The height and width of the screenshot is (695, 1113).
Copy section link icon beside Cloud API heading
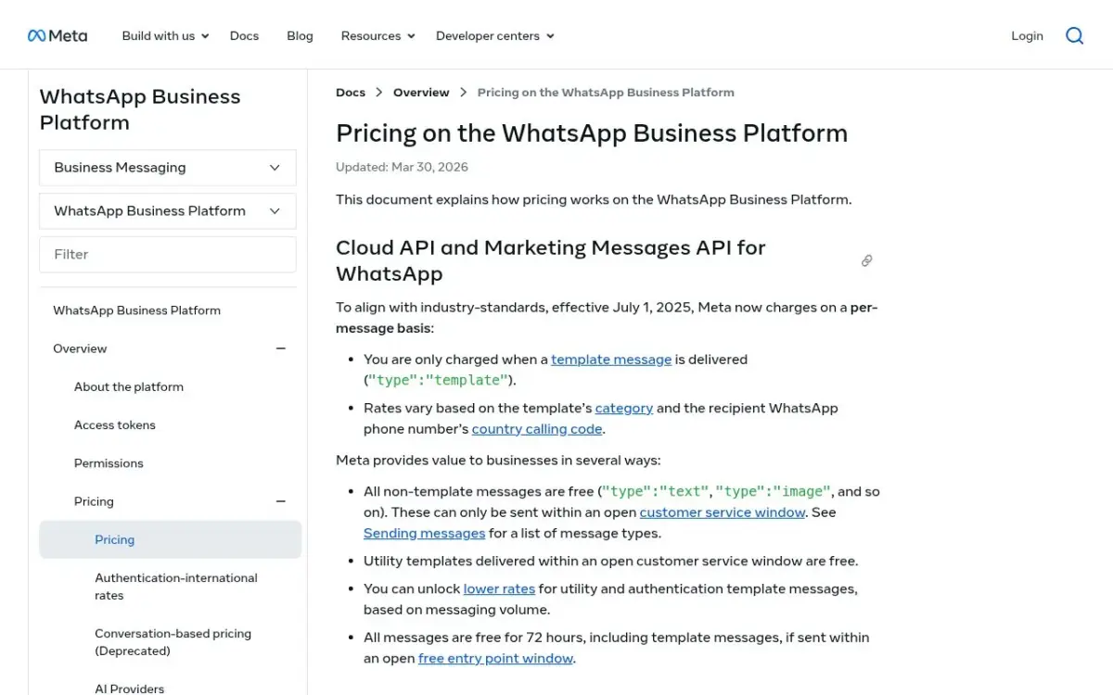866,260
